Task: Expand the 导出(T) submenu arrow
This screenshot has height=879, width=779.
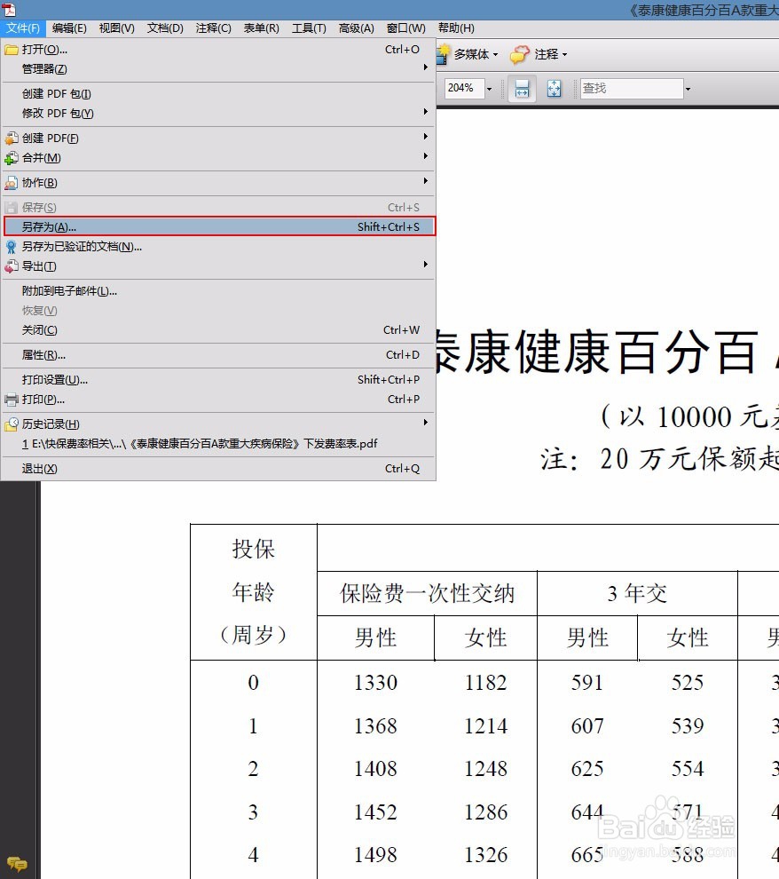Action: click(x=425, y=264)
